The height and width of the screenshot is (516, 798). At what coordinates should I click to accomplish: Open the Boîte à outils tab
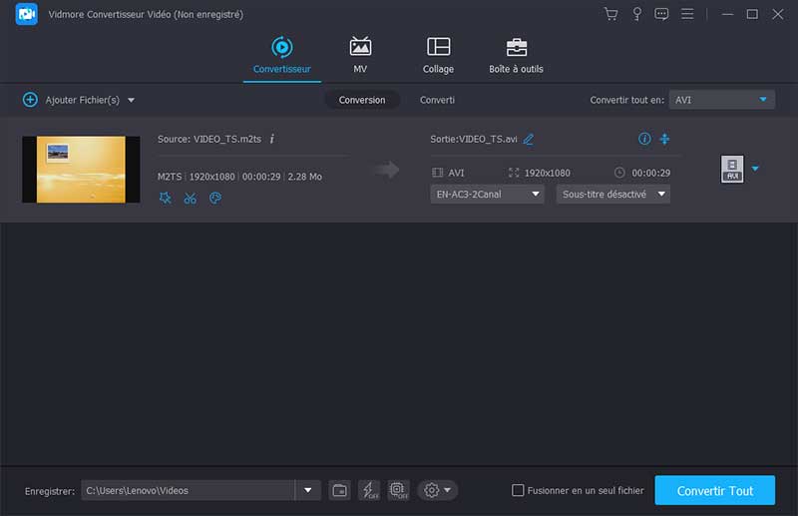click(516, 55)
